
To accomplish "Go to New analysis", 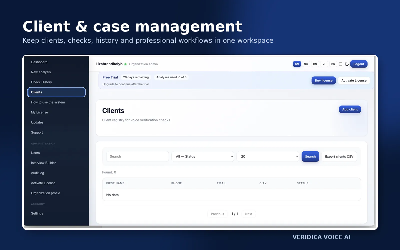I will pyautogui.click(x=56, y=72).
